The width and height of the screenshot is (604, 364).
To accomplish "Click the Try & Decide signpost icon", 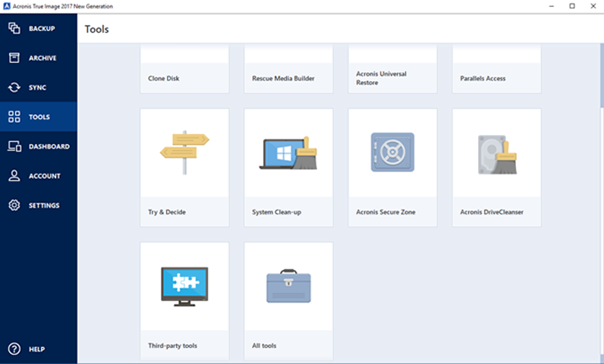I will click(x=184, y=152).
